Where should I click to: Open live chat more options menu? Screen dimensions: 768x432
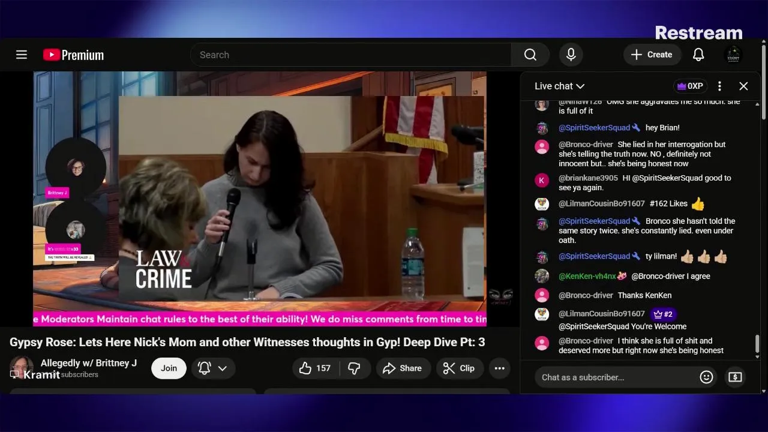719,86
